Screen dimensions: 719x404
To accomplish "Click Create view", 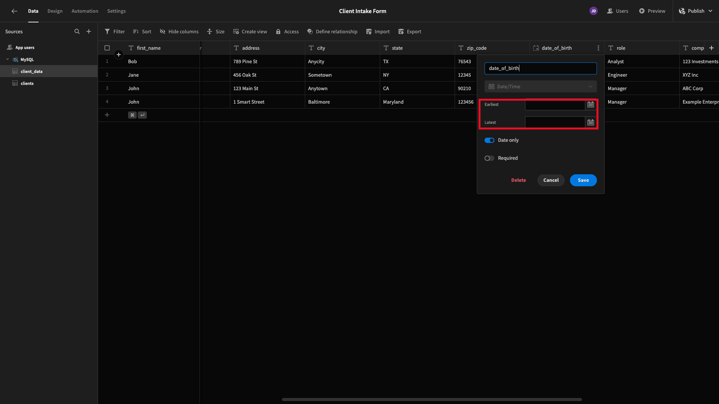I will (250, 31).
